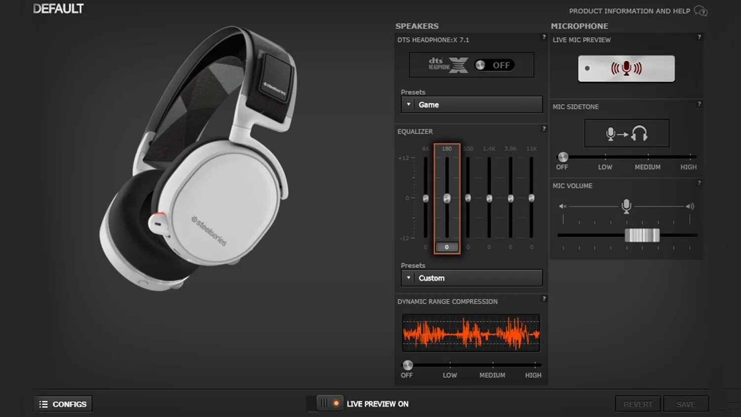Click the Speakers section heading
741x417 pixels.
[x=417, y=26]
